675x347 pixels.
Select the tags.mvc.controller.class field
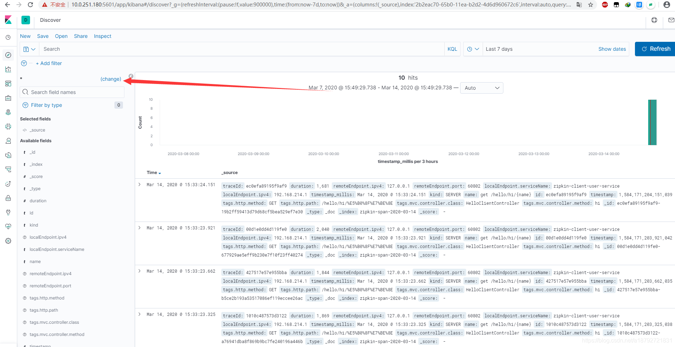click(54, 322)
